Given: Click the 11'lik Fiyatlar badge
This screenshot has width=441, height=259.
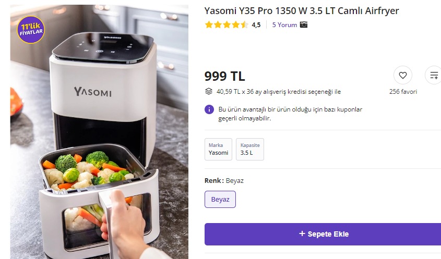Looking at the screenshot, I should point(31,30).
